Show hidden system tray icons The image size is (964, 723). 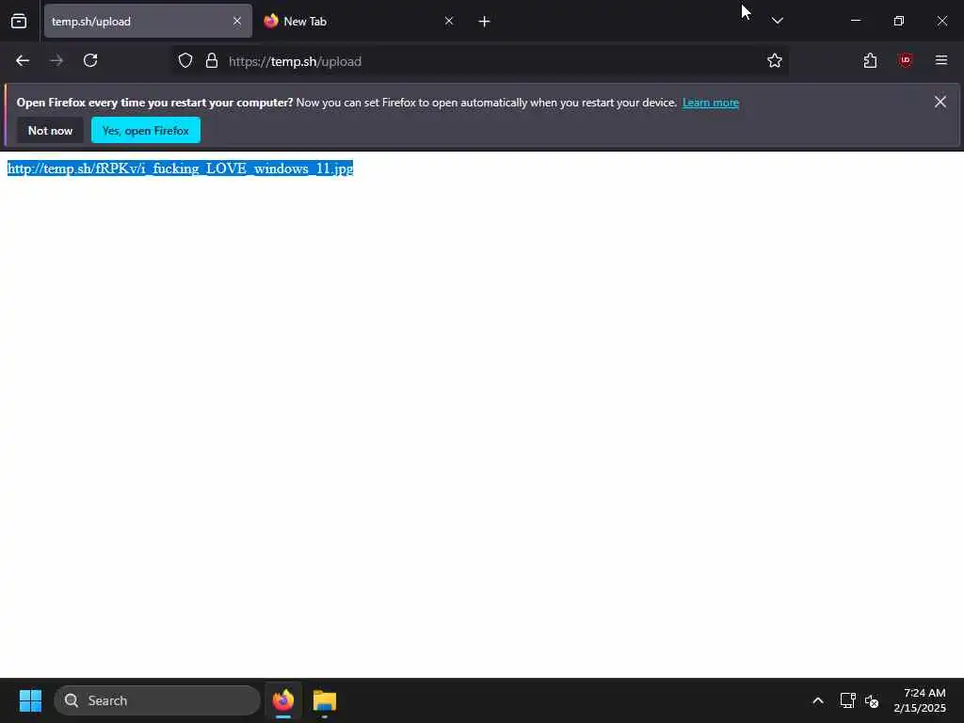tap(818, 700)
